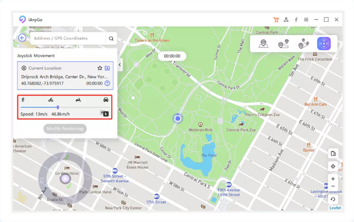This screenshot has height=222, width=354.
Task: Collapse the left side panel arrow
Action: pyautogui.click(x=120, y=65)
